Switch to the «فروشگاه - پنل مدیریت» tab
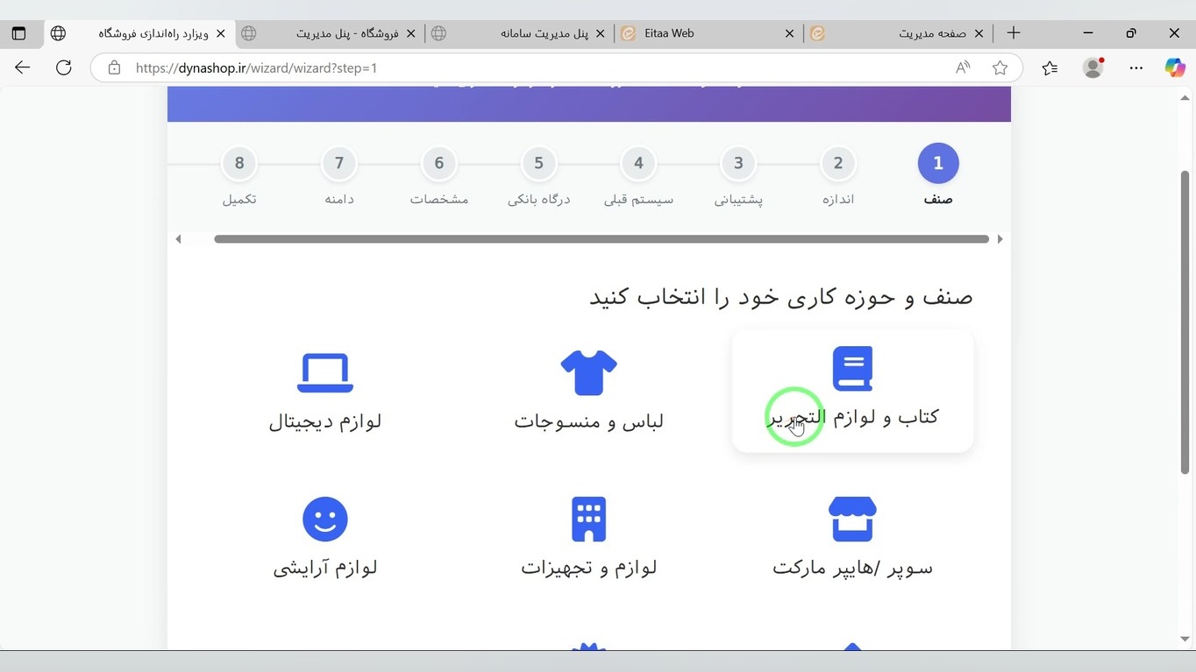 (x=330, y=33)
